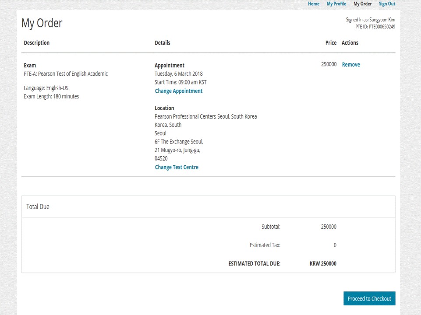Select the My Order navigation item
This screenshot has height=315, width=421.
pos(362,4)
